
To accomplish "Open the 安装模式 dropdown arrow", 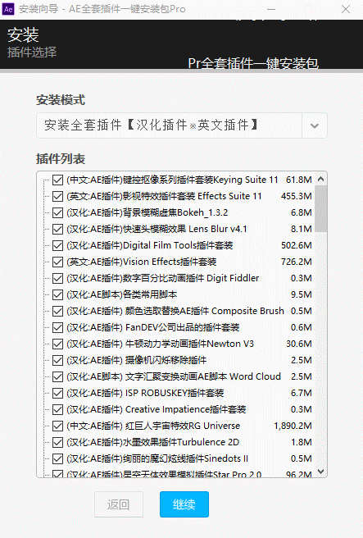I will click(x=315, y=125).
